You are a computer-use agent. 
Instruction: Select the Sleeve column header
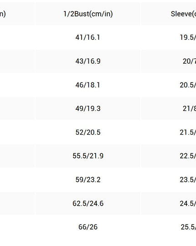click(x=183, y=14)
